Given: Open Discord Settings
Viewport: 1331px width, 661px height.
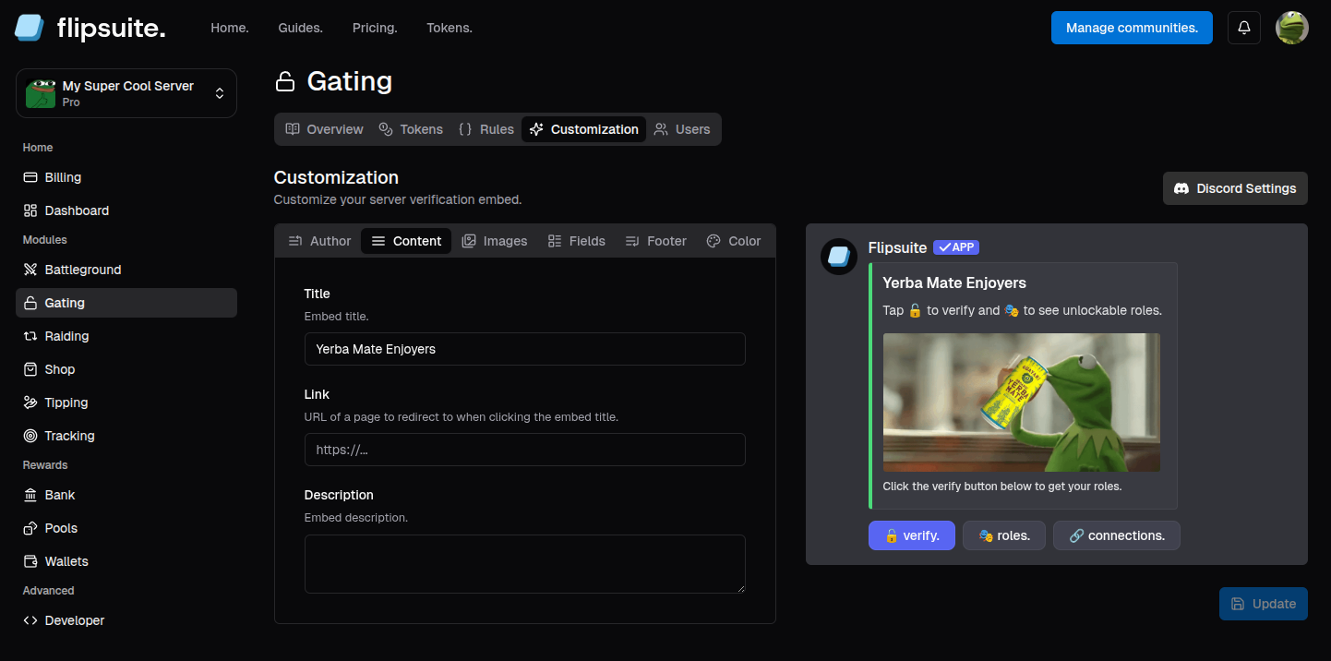Looking at the screenshot, I should 1235,188.
